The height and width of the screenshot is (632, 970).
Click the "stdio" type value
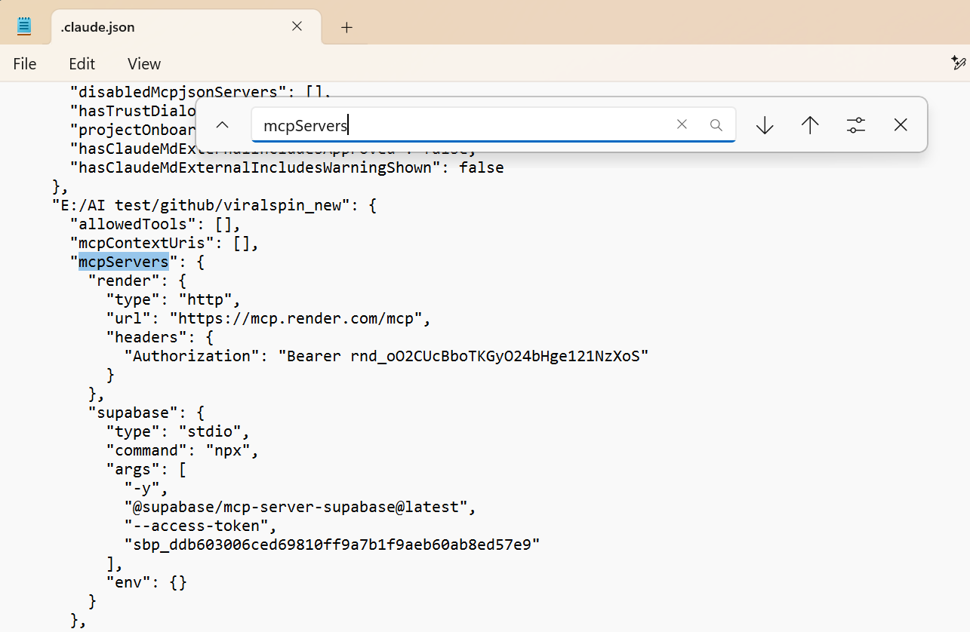(210, 431)
